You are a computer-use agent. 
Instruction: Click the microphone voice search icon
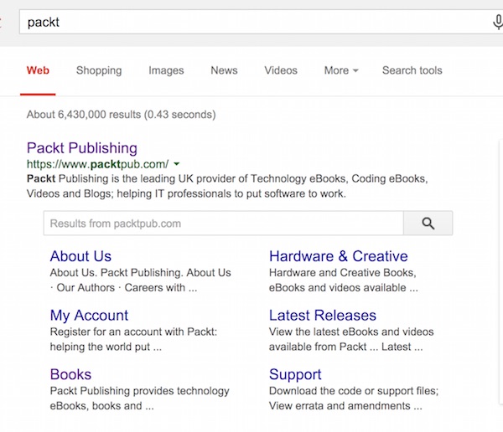click(x=498, y=22)
